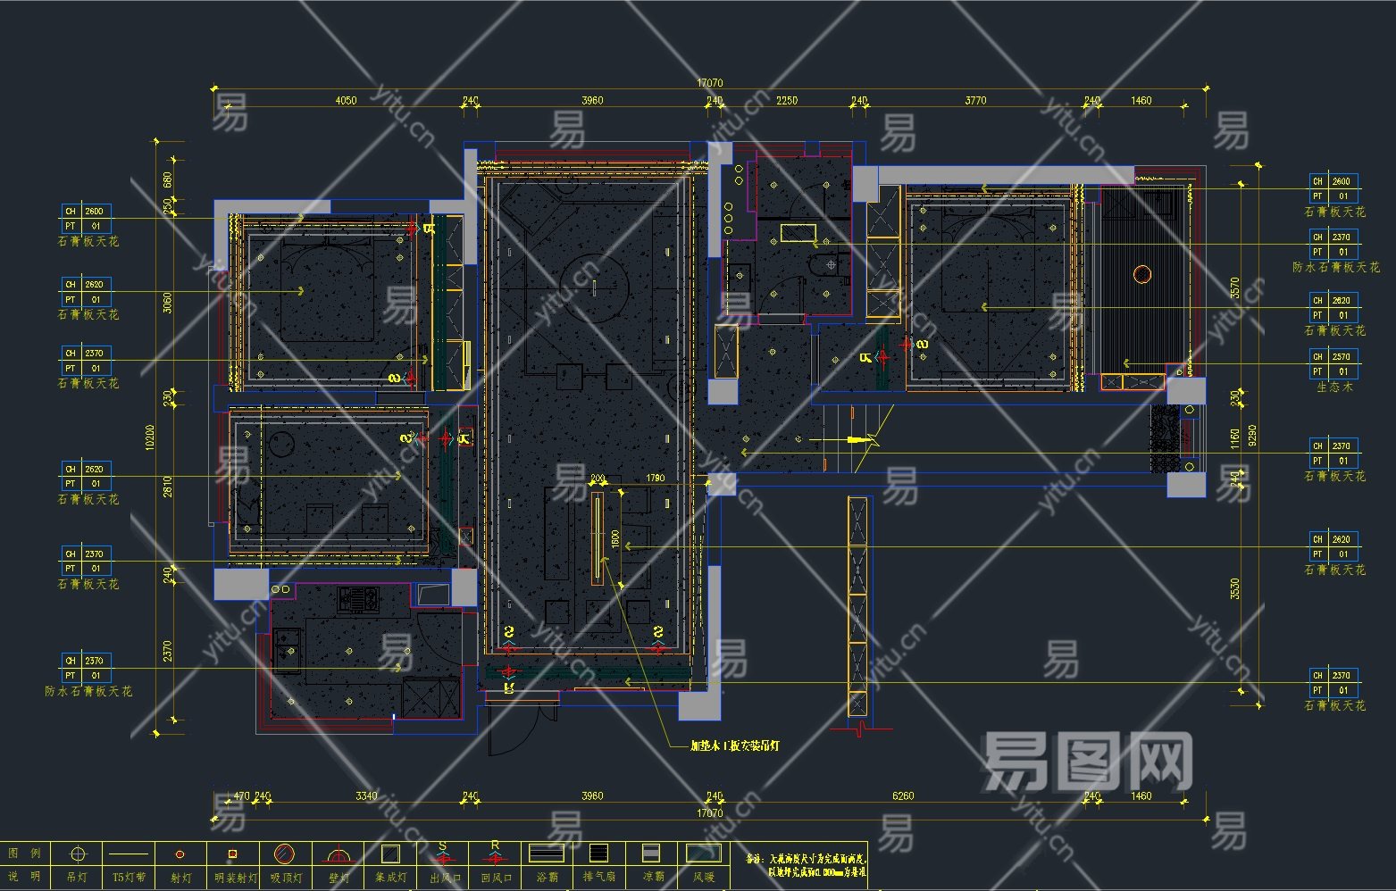Select the 风暖 air heater legend symbol
Viewport: 1396px width, 891px height.
coord(704,854)
